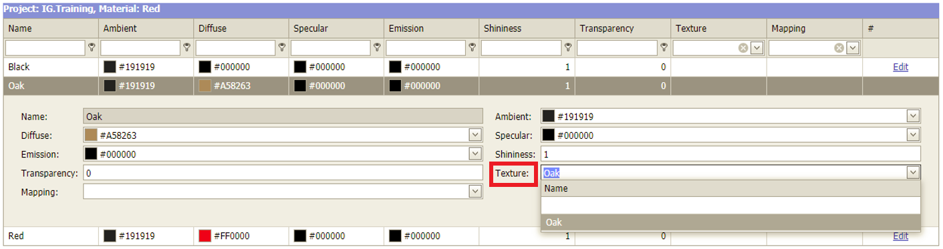Click the Name field showing Oak
The height and width of the screenshot is (249, 943).
(x=283, y=116)
